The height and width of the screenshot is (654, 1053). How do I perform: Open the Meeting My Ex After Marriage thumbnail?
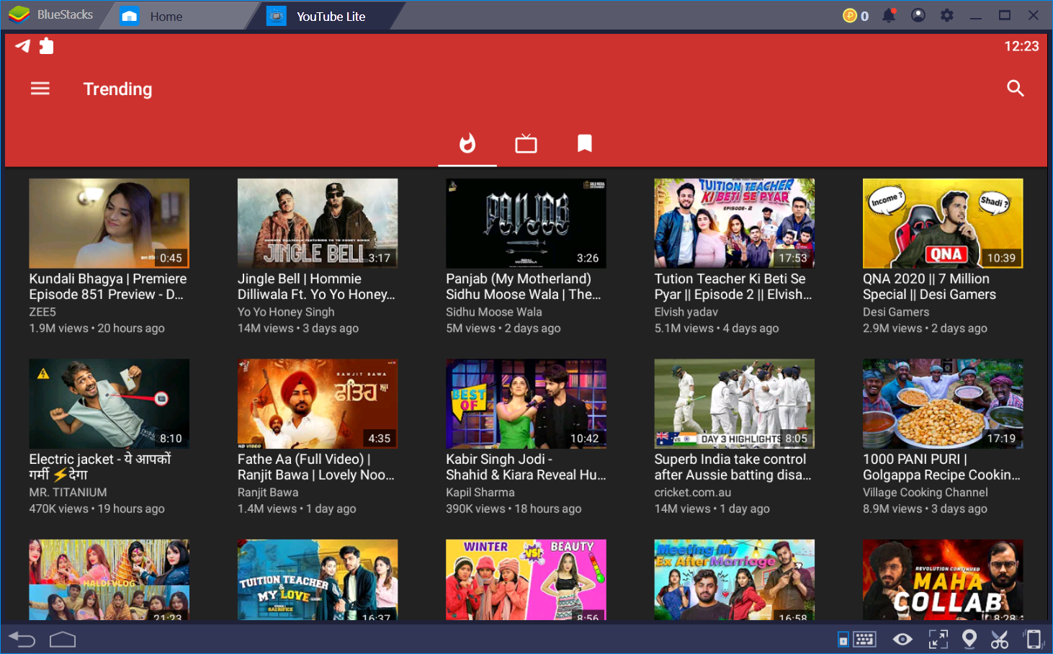pyautogui.click(x=735, y=580)
